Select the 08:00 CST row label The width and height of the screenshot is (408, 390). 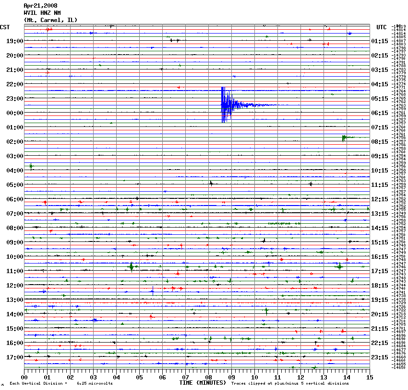point(15,228)
